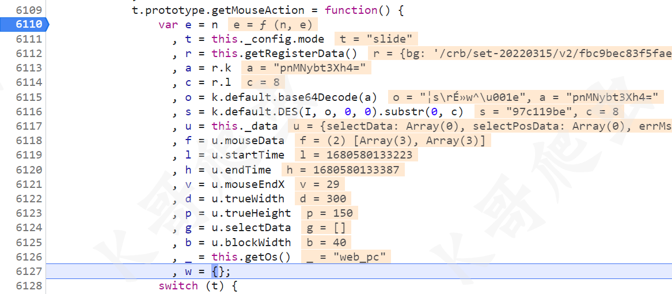The image size is (672, 294).
Task: Click line number 6124 in the gutter
Action: coord(29,228)
